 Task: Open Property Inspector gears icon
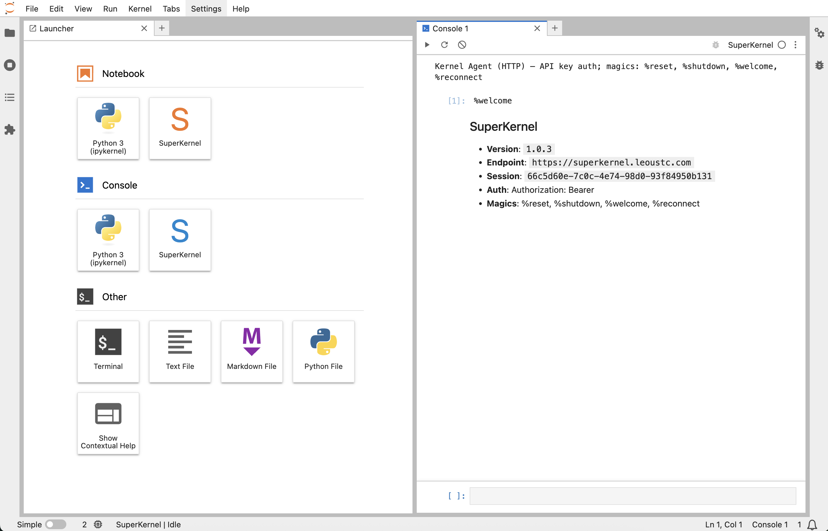click(x=819, y=33)
